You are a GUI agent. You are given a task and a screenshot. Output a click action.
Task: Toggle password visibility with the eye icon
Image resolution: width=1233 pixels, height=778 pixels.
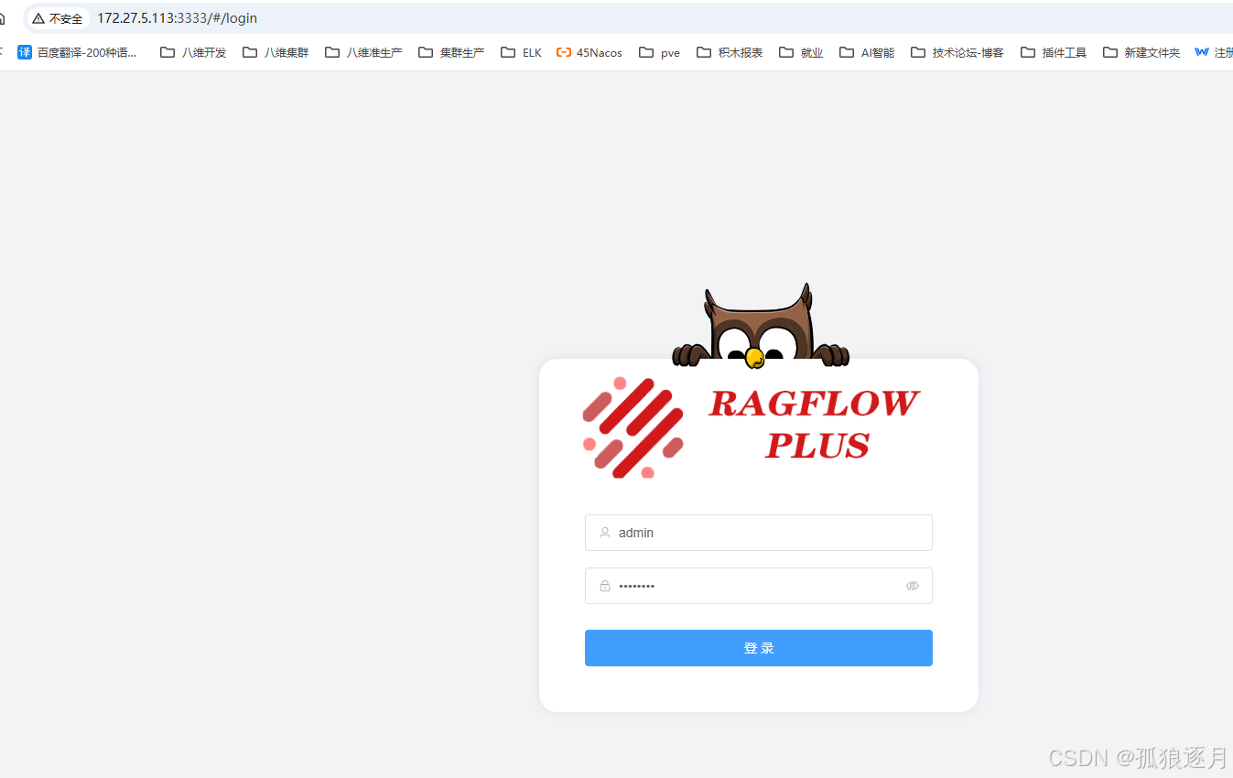(913, 586)
